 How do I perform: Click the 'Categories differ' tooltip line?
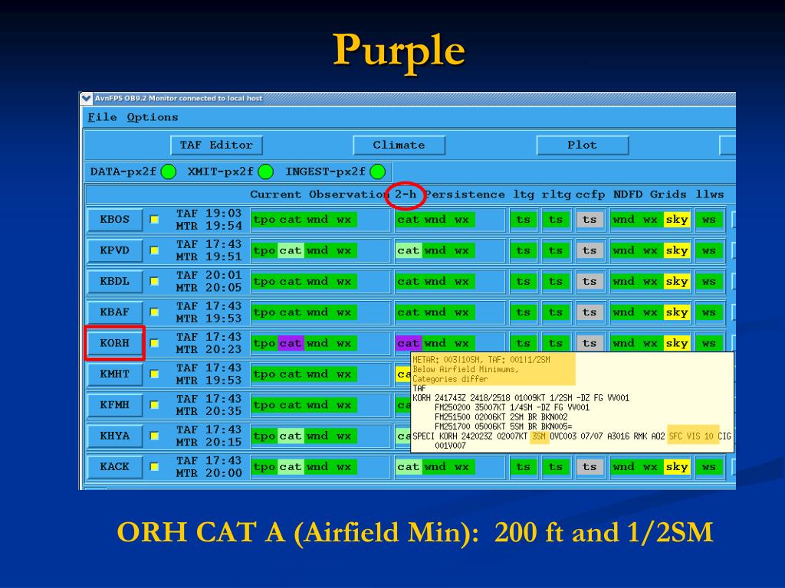click(450, 379)
